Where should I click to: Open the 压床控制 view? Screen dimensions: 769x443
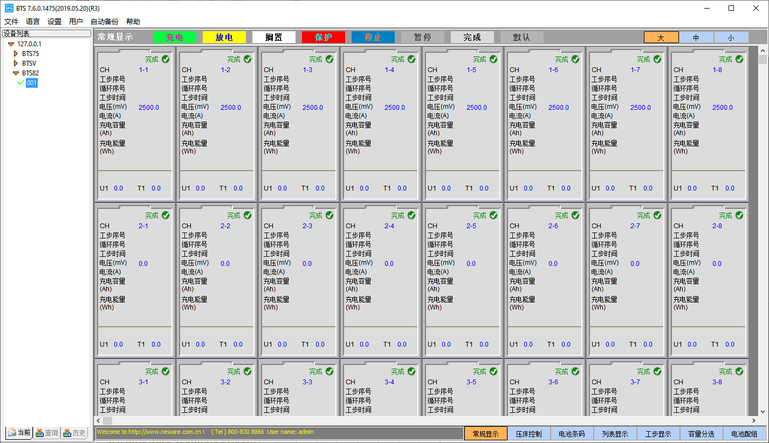(529, 433)
